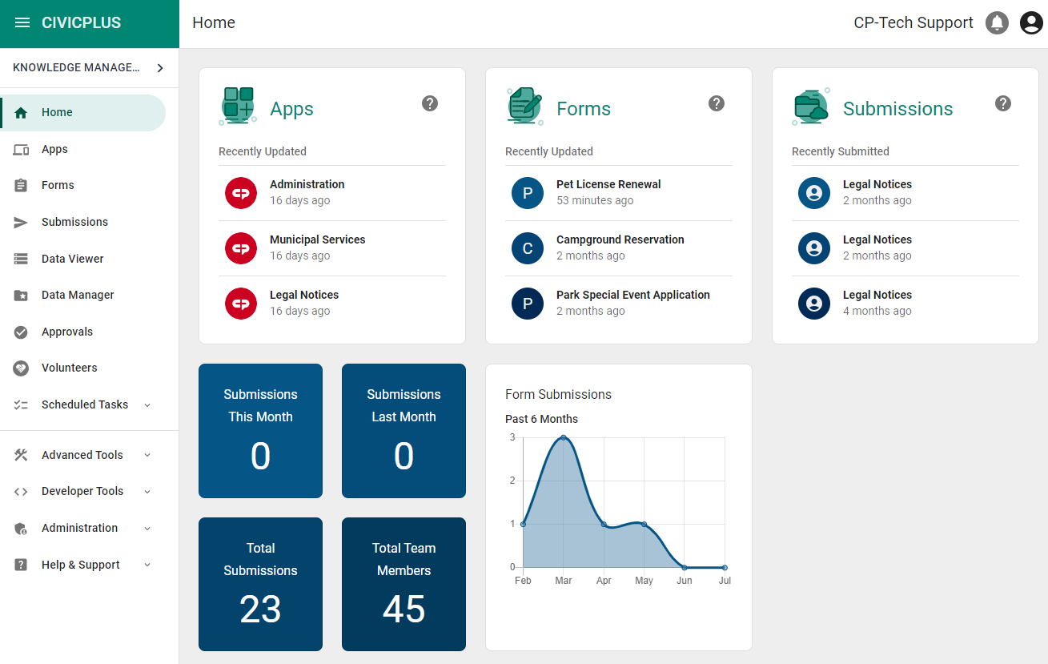
Task: Select Approvals in the sidebar
Action: click(x=67, y=332)
